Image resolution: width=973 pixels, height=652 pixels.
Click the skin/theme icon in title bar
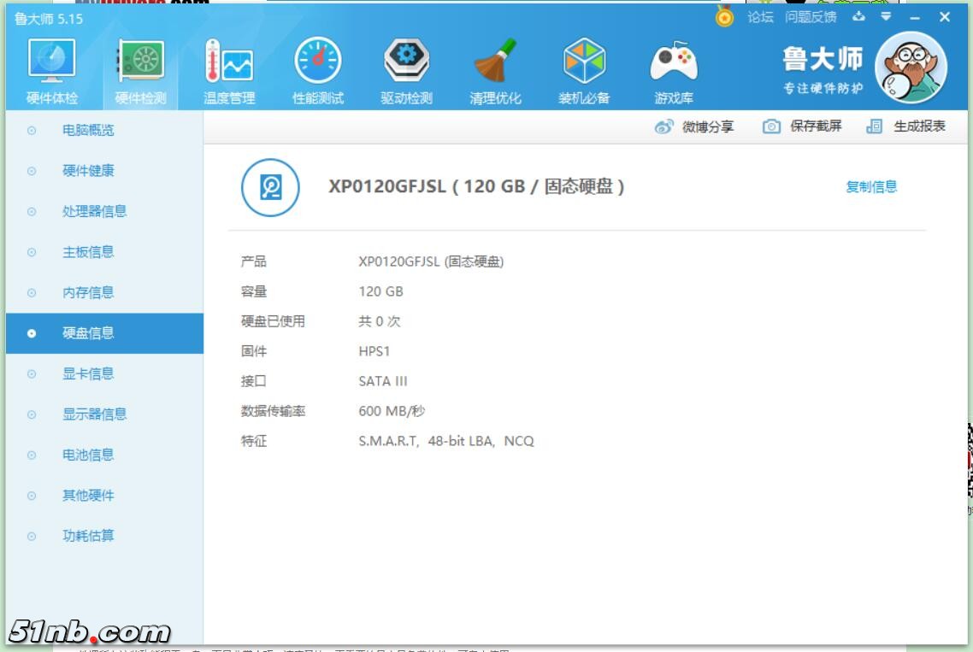click(x=858, y=16)
